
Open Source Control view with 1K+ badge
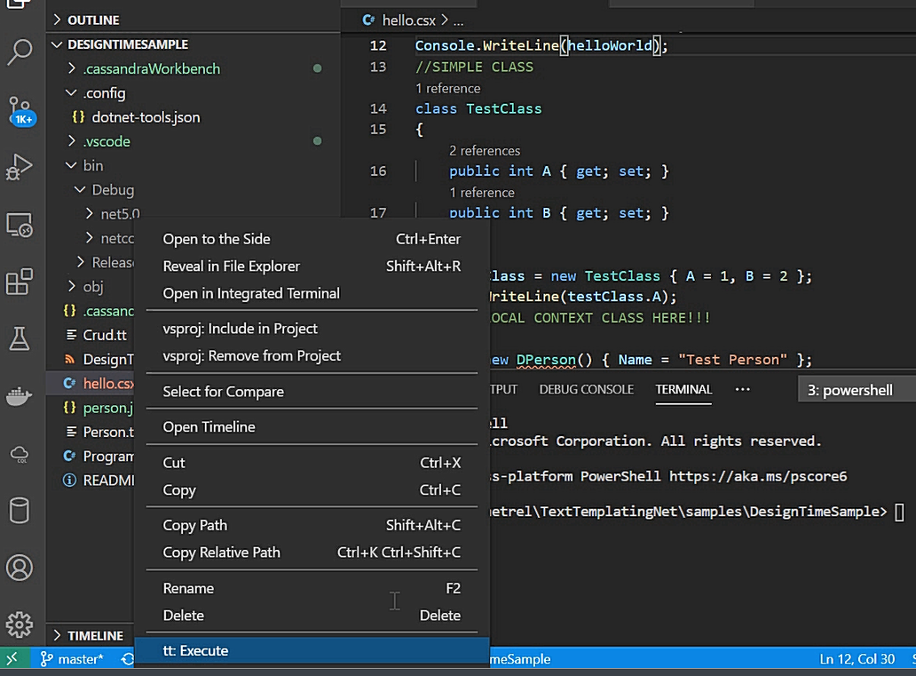(x=21, y=111)
